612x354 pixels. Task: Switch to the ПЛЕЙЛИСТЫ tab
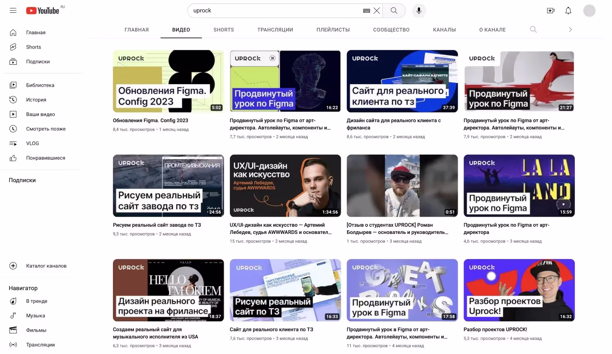click(333, 30)
